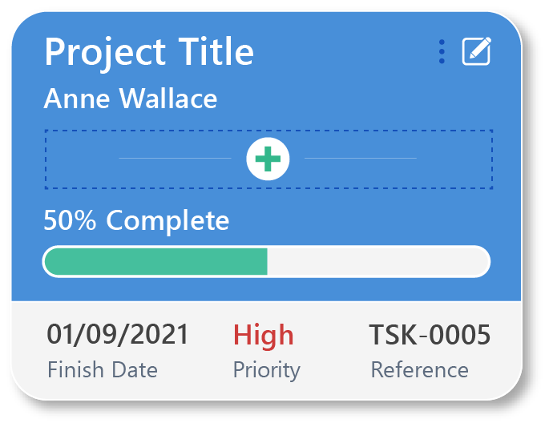This screenshot has height=427, width=549.
Task: Click the green filled part of progress bar
Action: [156, 262]
